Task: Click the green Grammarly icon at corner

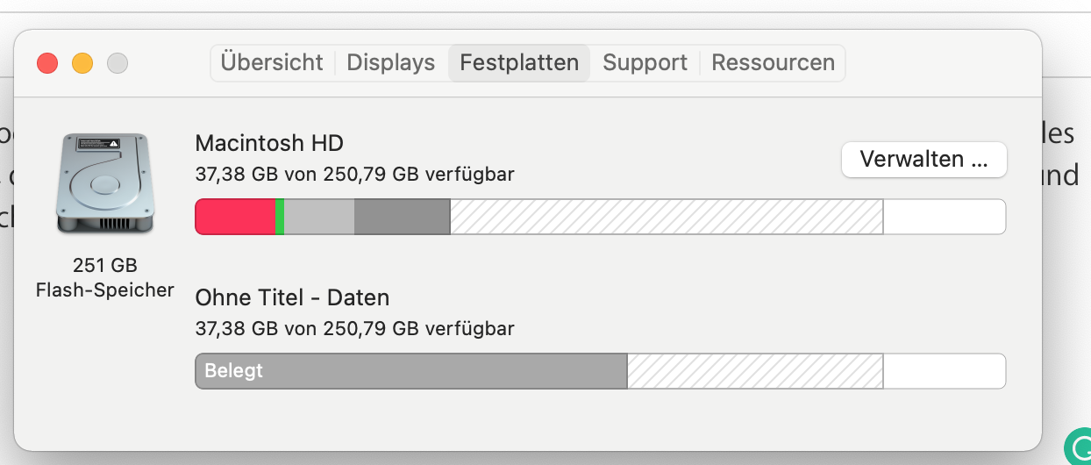Action: (1079, 449)
